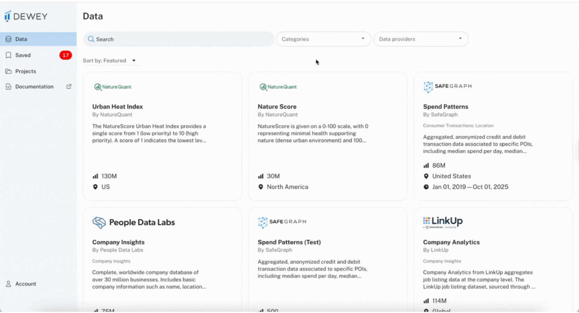Click the Spend Patterns (Test) description text
The image size is (579, 313).
click(312, 269)
